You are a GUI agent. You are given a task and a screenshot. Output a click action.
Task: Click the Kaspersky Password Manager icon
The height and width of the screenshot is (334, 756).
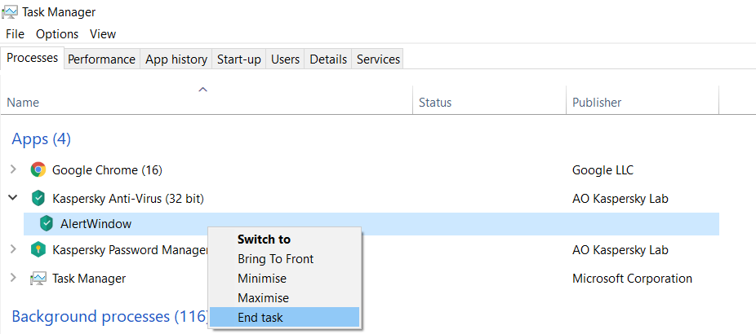38,250
